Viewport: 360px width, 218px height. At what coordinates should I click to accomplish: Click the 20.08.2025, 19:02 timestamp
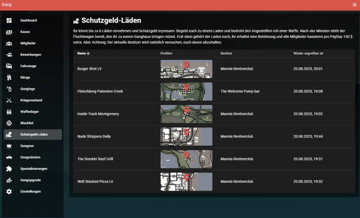click(x=308, y=114)
